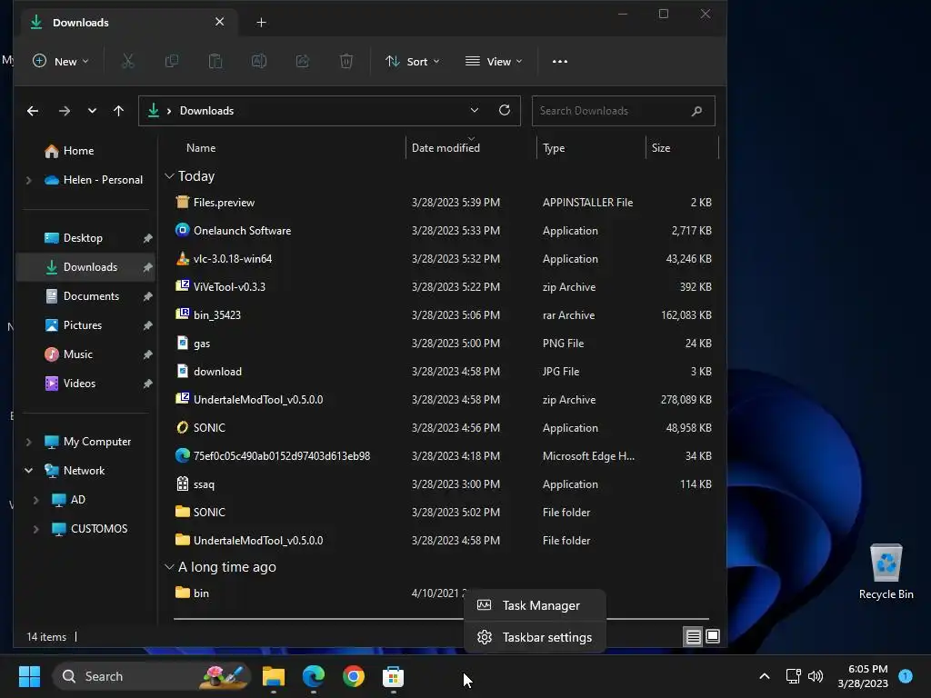Click the Share icon in toolbar
931x698 pixels.
click(x=303, y=61)
